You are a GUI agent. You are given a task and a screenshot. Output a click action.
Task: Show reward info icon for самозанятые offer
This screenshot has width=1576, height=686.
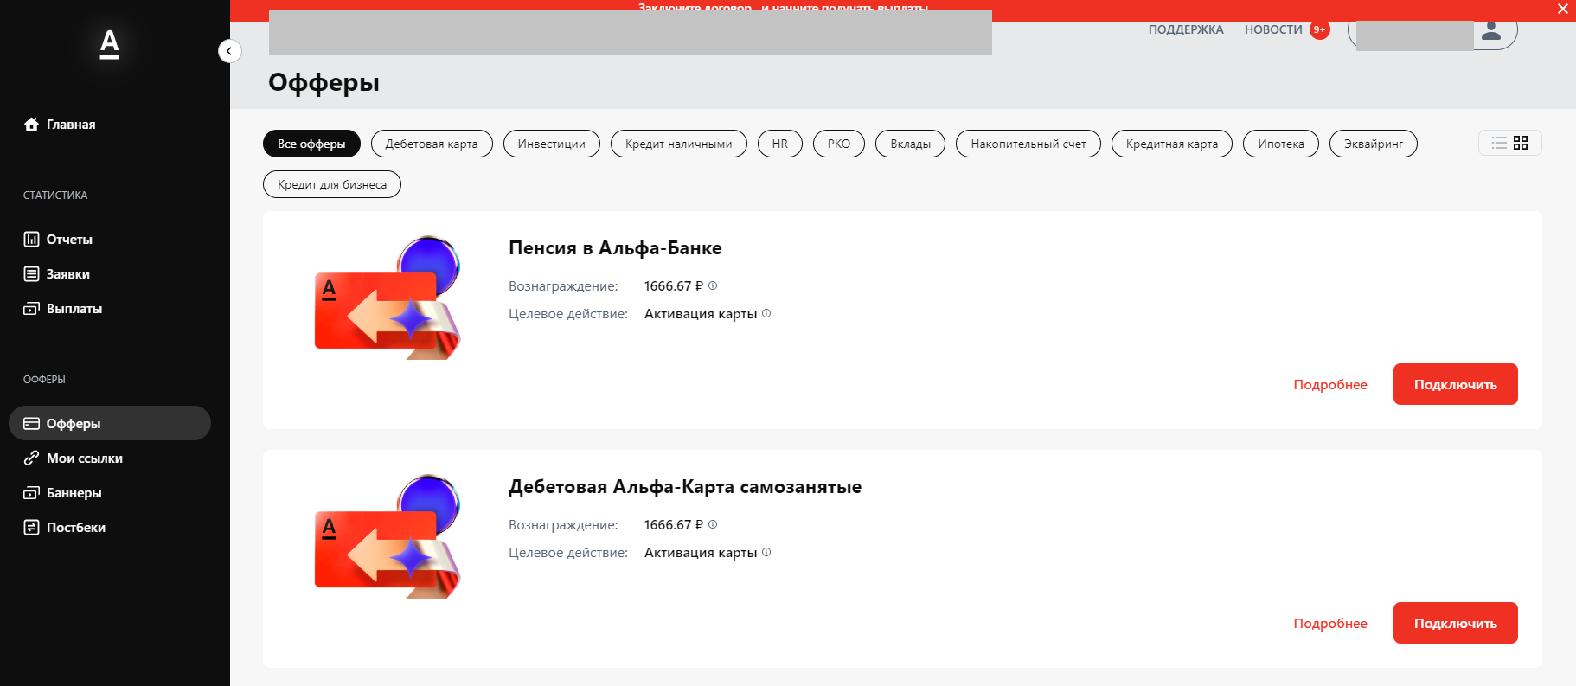click(713, 524)
